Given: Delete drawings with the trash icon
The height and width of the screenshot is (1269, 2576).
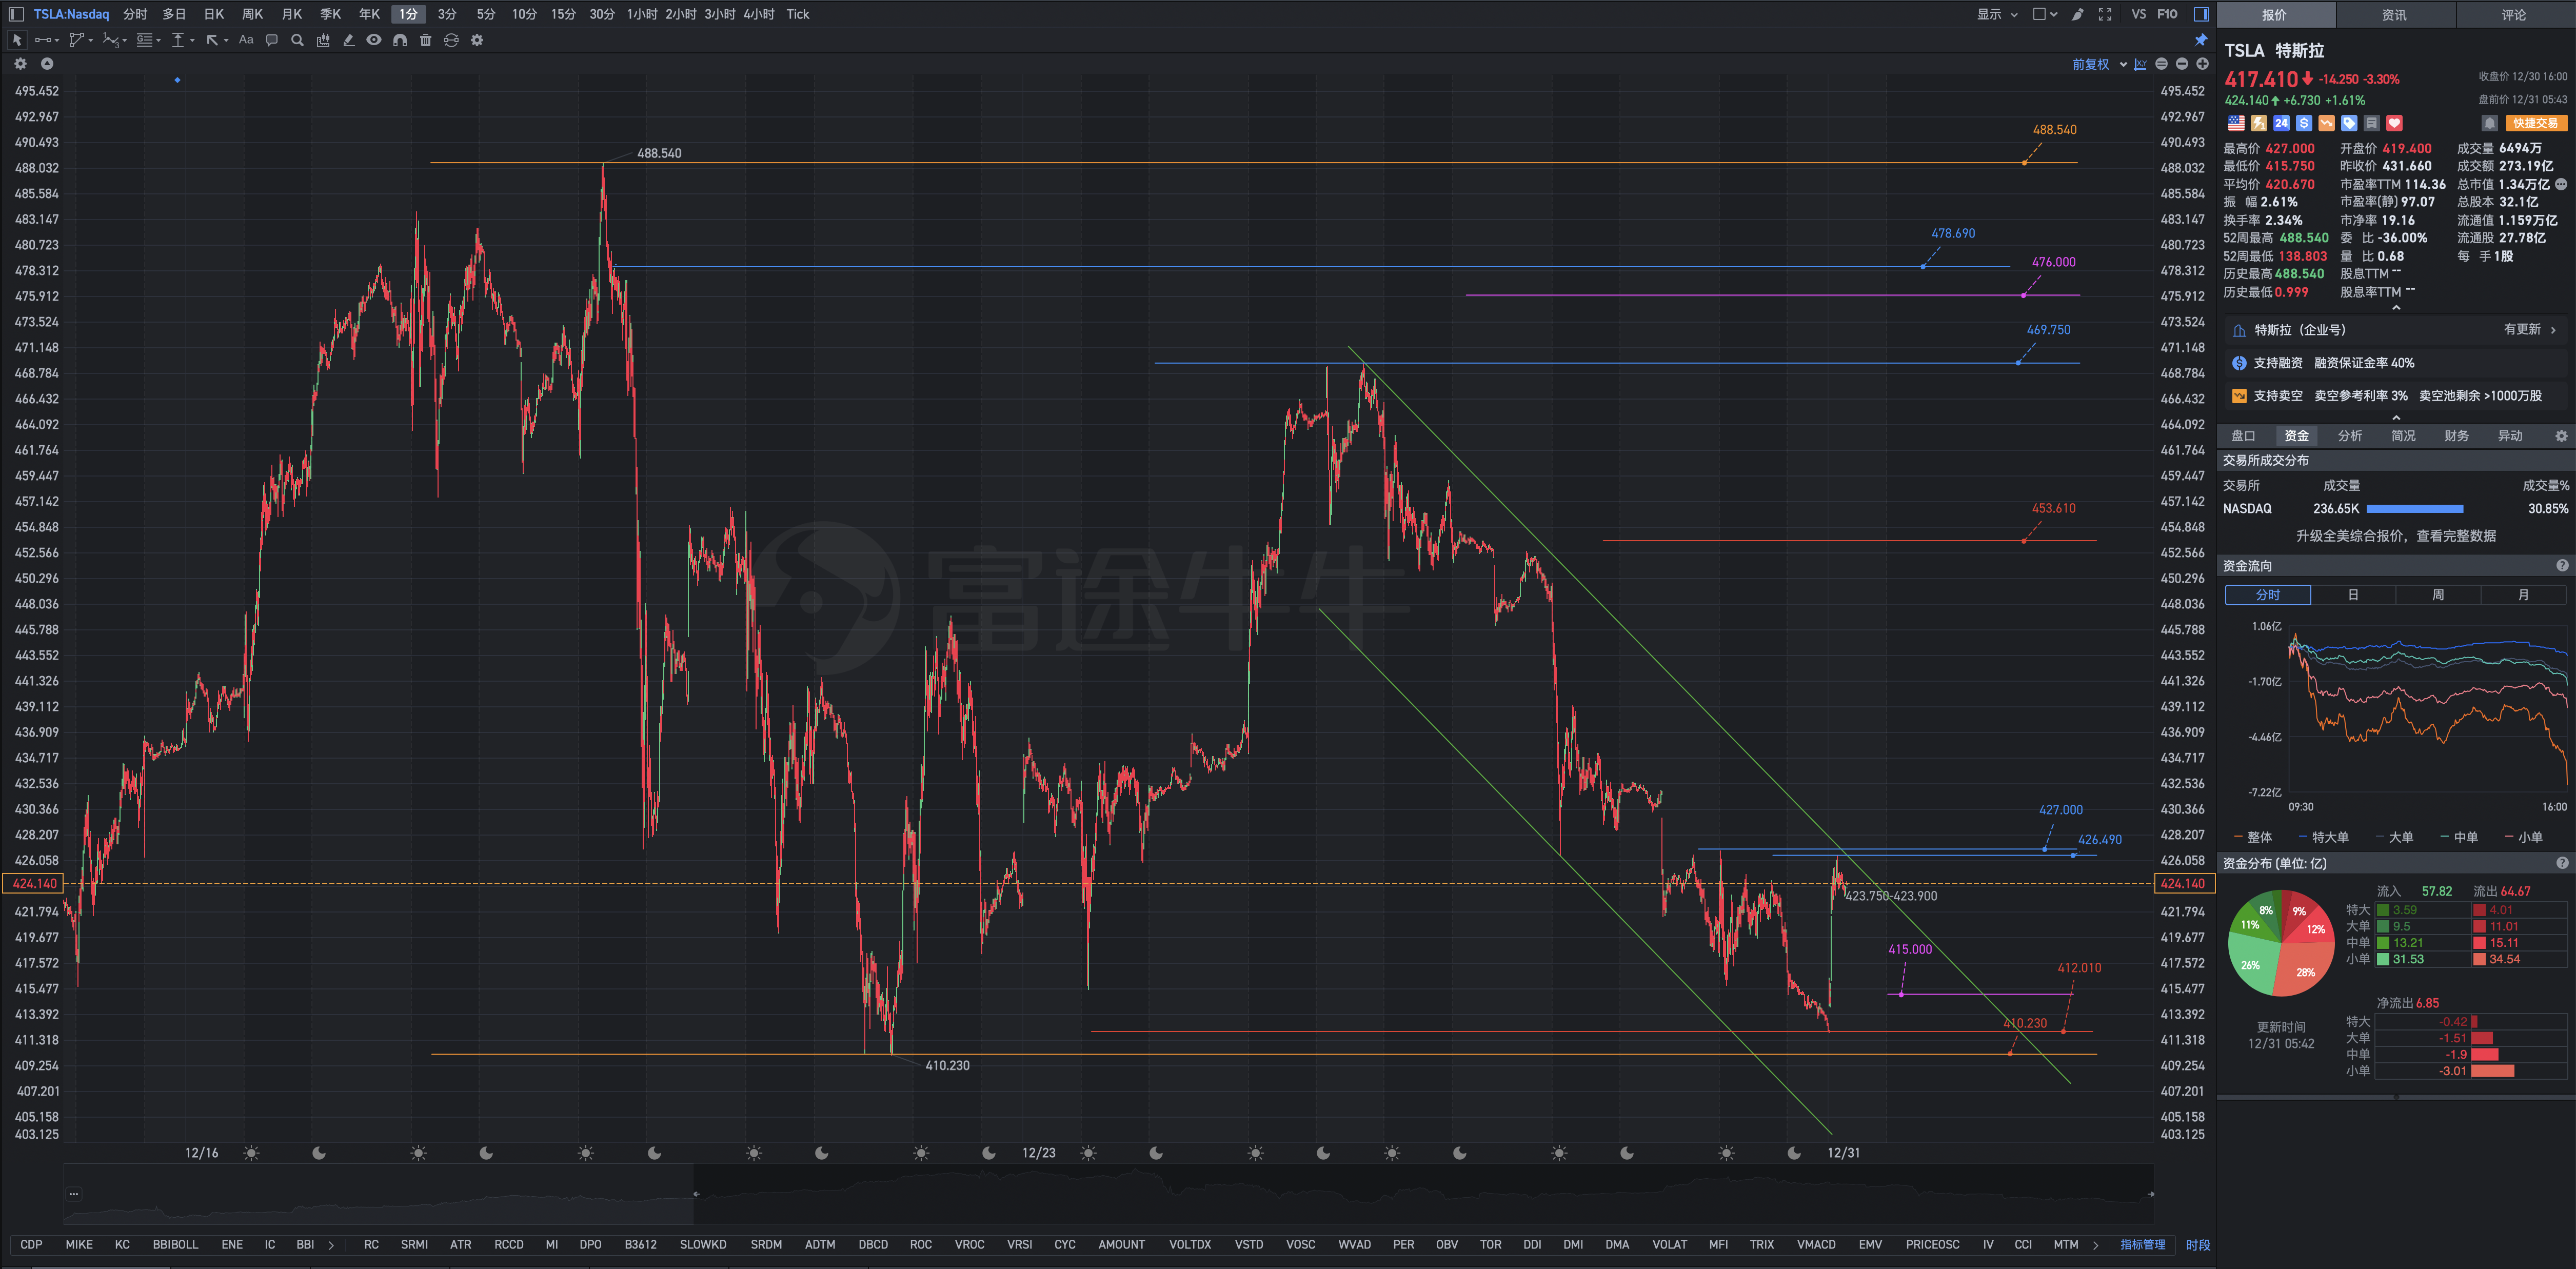Looking at the screenshot, I should 426,40.
